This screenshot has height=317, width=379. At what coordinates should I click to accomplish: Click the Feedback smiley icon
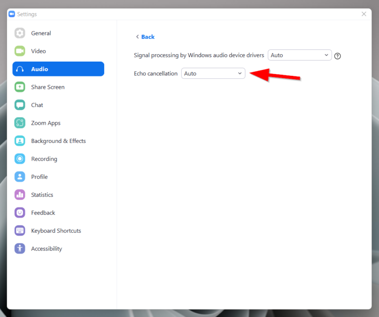pyautogui.click(x=20, y=212)
